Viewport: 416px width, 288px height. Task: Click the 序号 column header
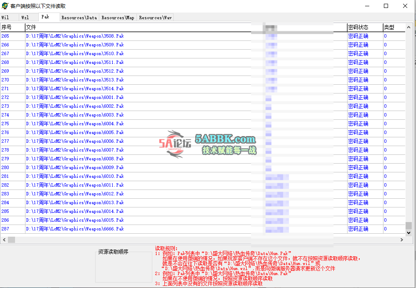(x=13, y=28)
